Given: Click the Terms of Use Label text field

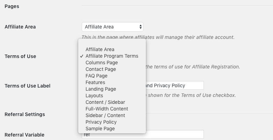Looking at the screenshot, I should point(175,85).
